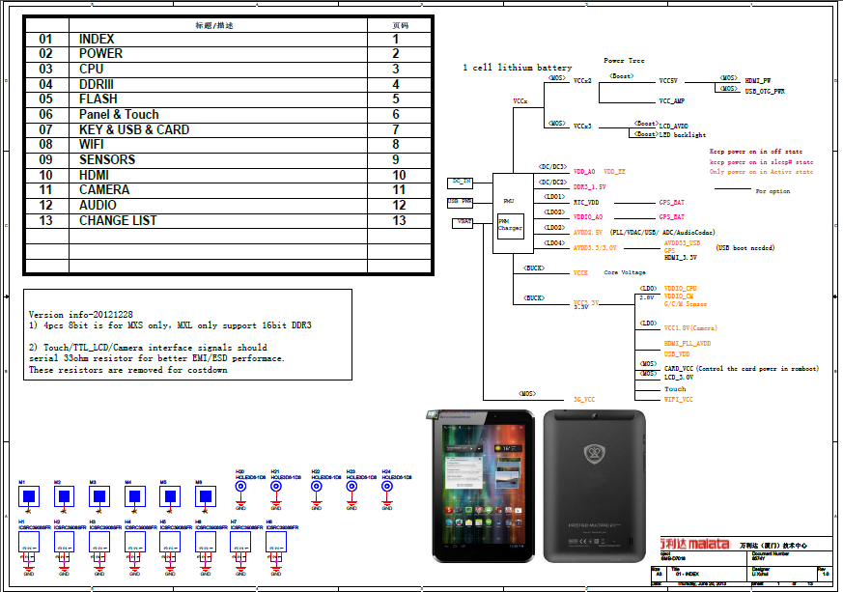Select the HDMI_PW label in power tree

pyautogui.click(x=758, y=81)
